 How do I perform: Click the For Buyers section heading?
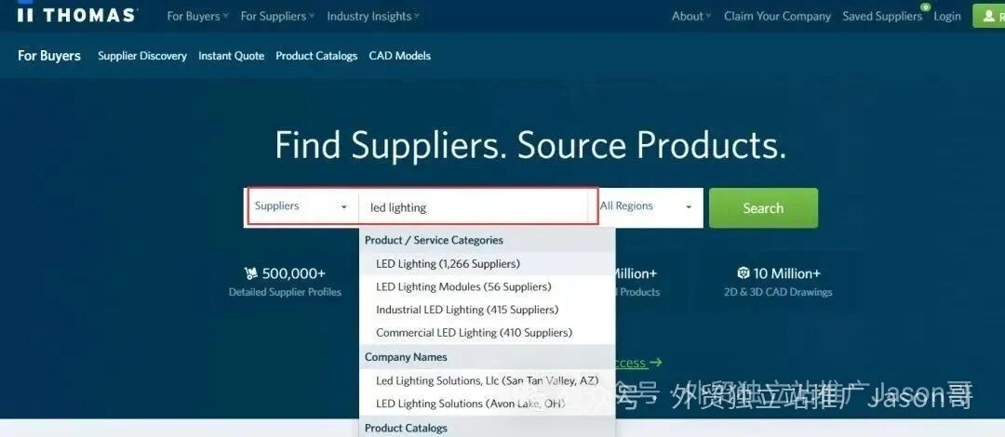(x=49, y=56)
